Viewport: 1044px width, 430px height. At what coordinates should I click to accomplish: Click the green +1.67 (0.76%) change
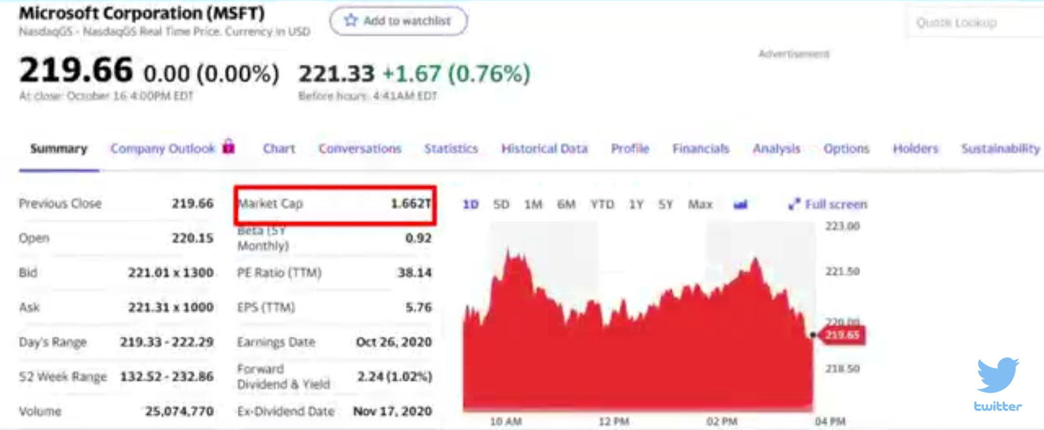pyautogui.click(x=457, y=74)
